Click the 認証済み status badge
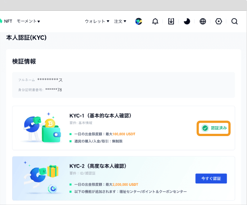The width and height of the screenshot is (247, 205). click(214, 128)
